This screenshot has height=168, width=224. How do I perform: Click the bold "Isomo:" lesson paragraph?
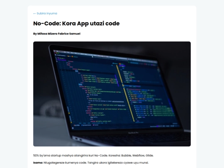click(x=91, y=163)
